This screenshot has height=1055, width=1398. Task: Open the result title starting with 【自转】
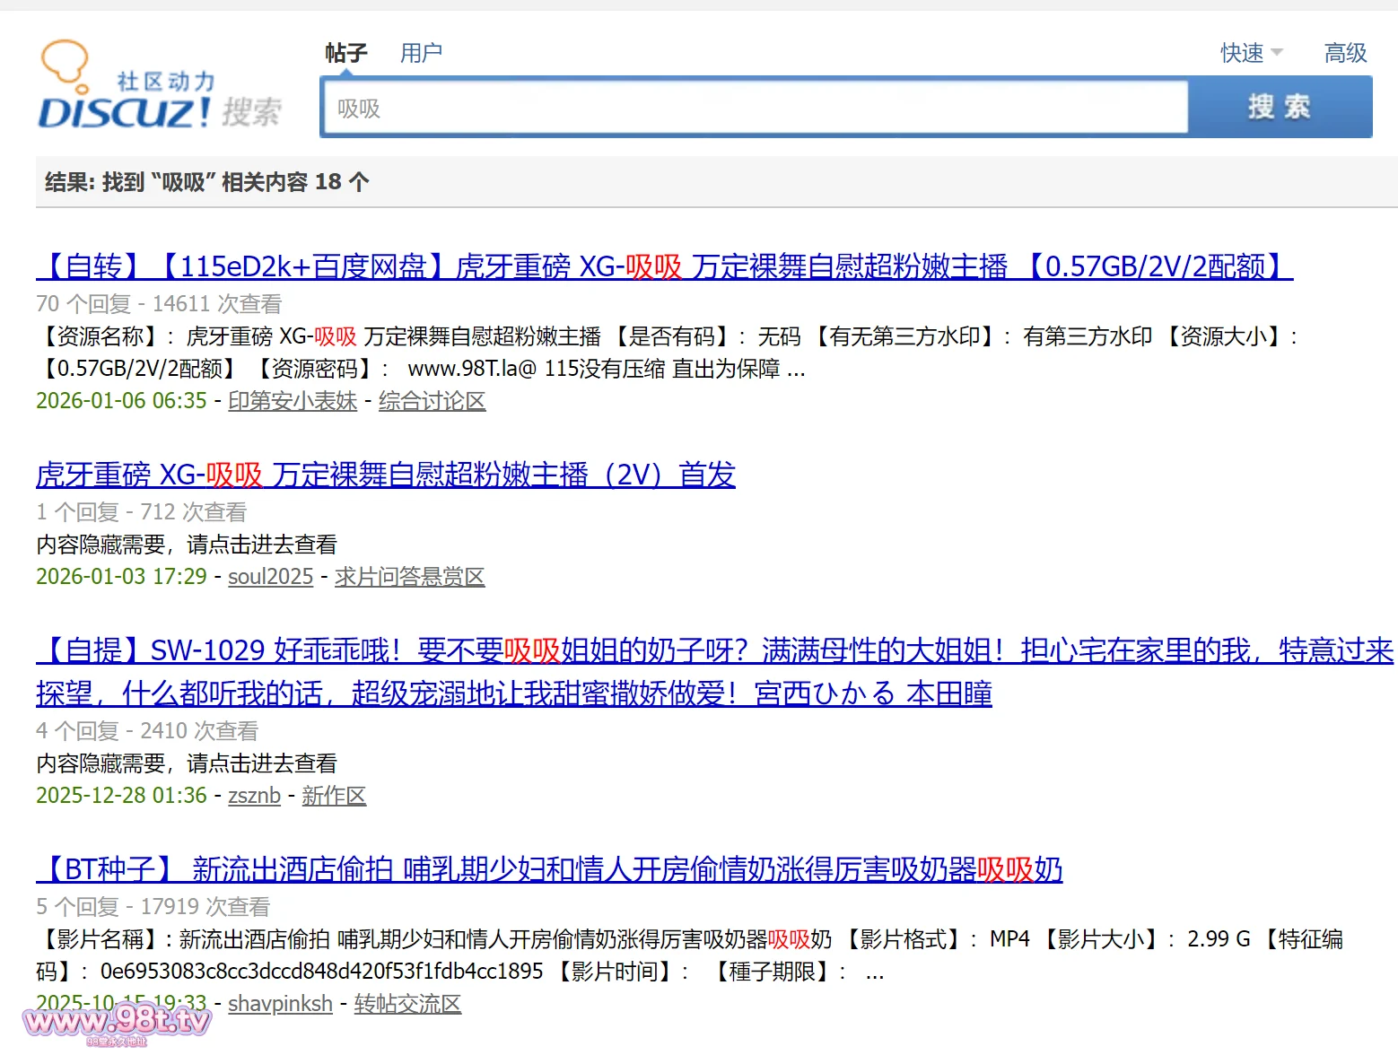[x=664, y=266]
